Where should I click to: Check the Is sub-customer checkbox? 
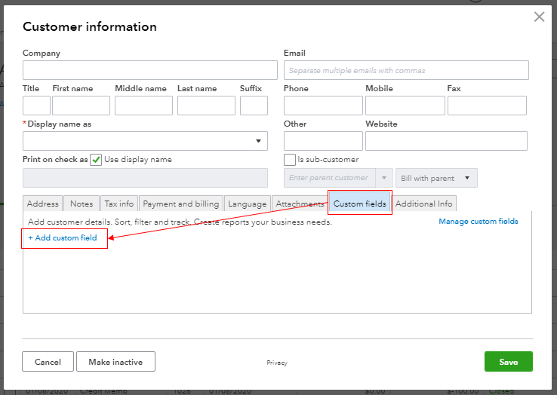coord(290,160)
